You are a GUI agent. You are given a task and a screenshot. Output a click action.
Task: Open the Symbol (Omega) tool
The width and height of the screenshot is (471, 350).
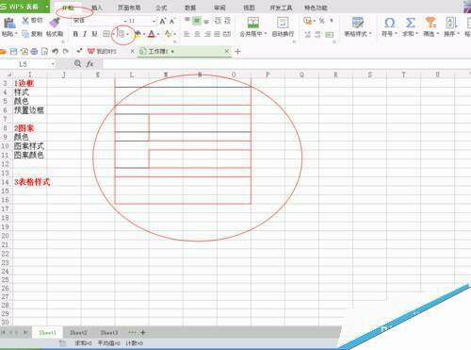[x=389, y=23]
